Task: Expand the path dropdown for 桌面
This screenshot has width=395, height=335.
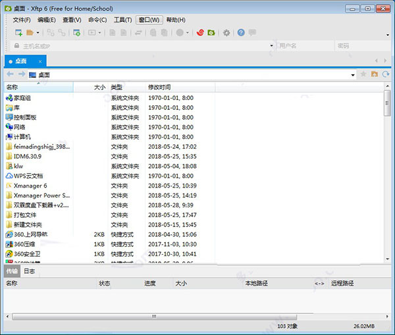Action: [x=353, y=75]
